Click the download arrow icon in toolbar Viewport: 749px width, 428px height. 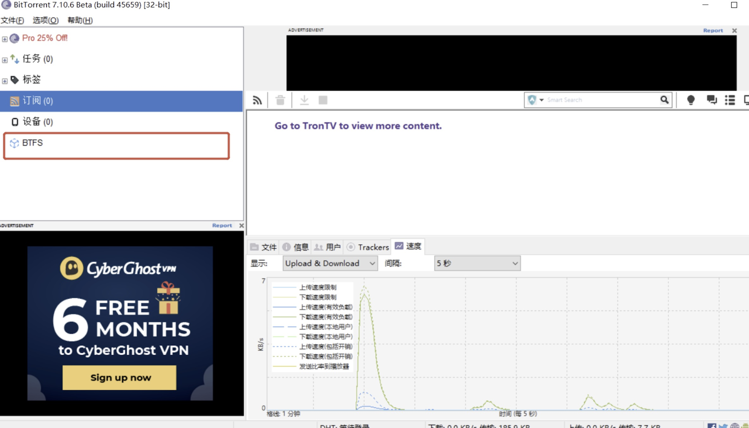[304, 100]
